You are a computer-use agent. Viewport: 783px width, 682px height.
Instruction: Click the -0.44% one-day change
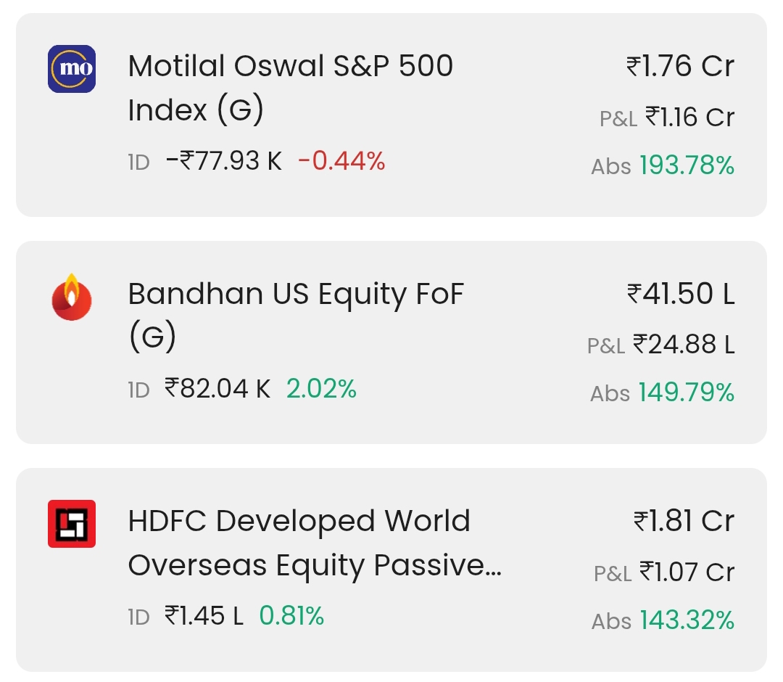coord(341,161)
